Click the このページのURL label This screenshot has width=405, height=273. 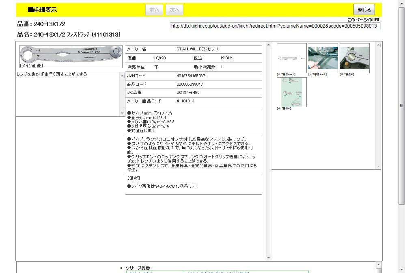pos(364,19)
